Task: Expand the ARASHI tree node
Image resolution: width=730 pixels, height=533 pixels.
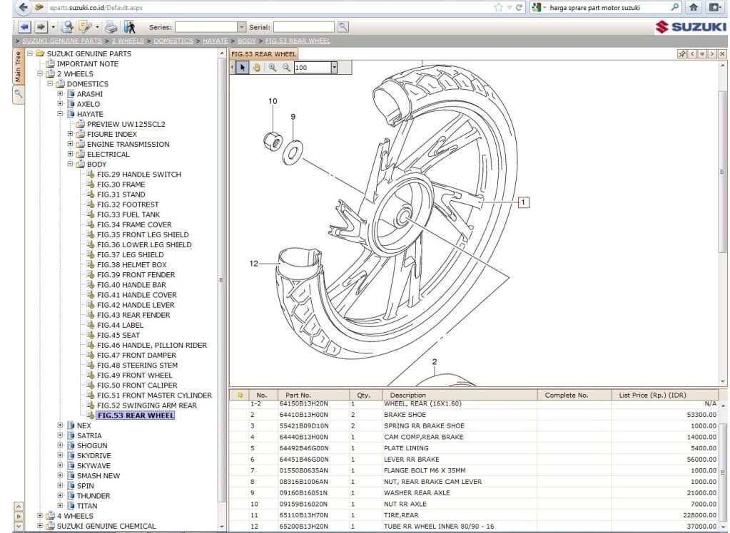Action: (60, 93)
